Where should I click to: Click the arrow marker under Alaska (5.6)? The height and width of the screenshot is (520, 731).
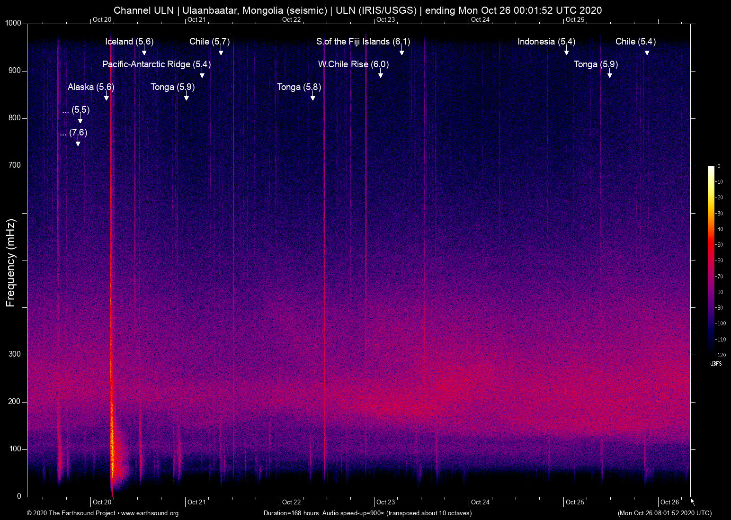(107, 97)
